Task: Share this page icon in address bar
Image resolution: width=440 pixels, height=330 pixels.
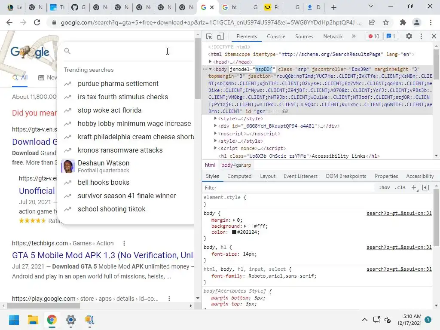Action: point(372,22)
